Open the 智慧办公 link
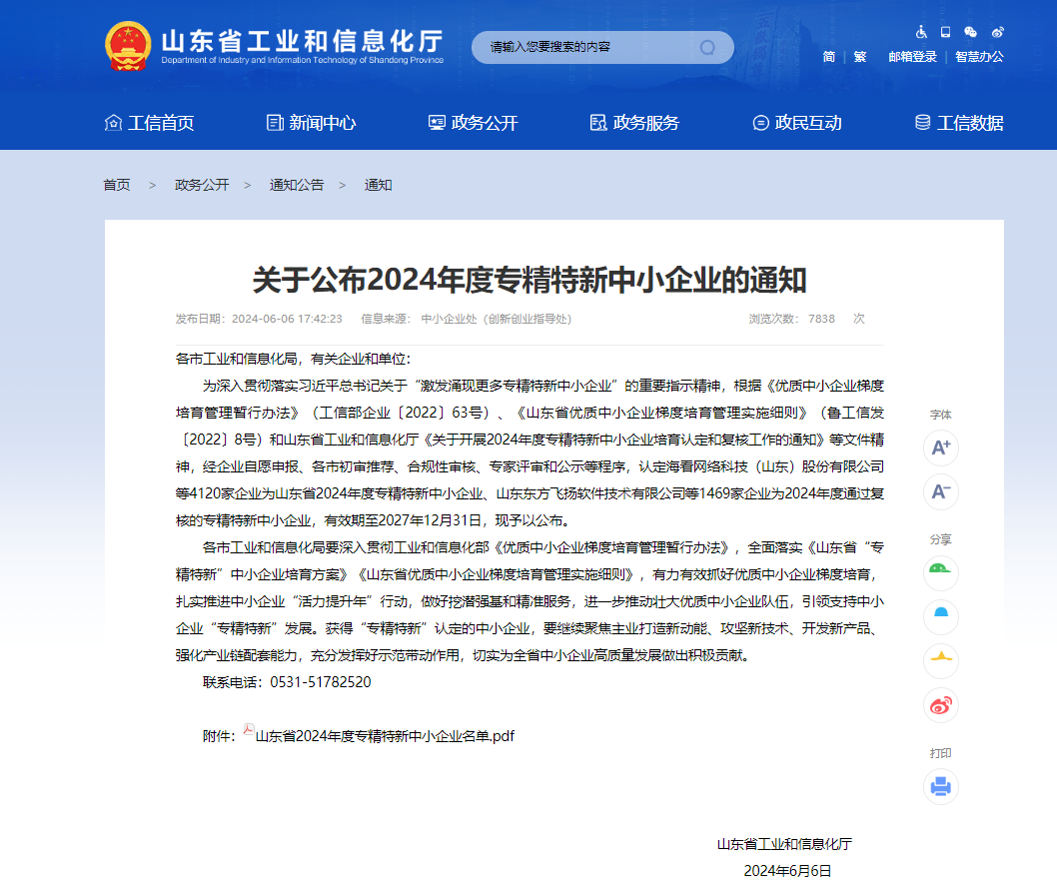Viewport: 1057px width, 892px height. point(979,57)
